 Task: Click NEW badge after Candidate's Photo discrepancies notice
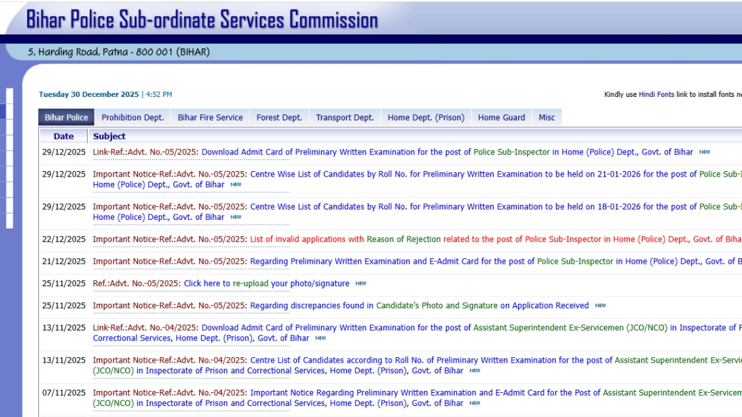point(600,306)
